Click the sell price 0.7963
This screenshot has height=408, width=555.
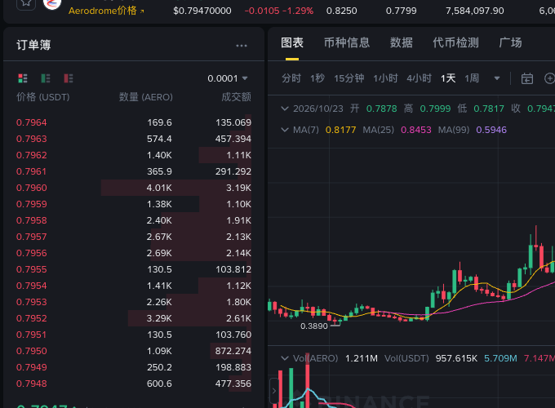click(32, 139)
